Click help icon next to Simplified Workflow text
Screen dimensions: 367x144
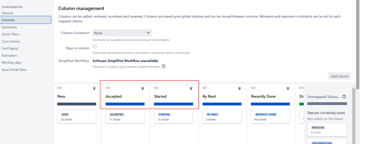163,66
